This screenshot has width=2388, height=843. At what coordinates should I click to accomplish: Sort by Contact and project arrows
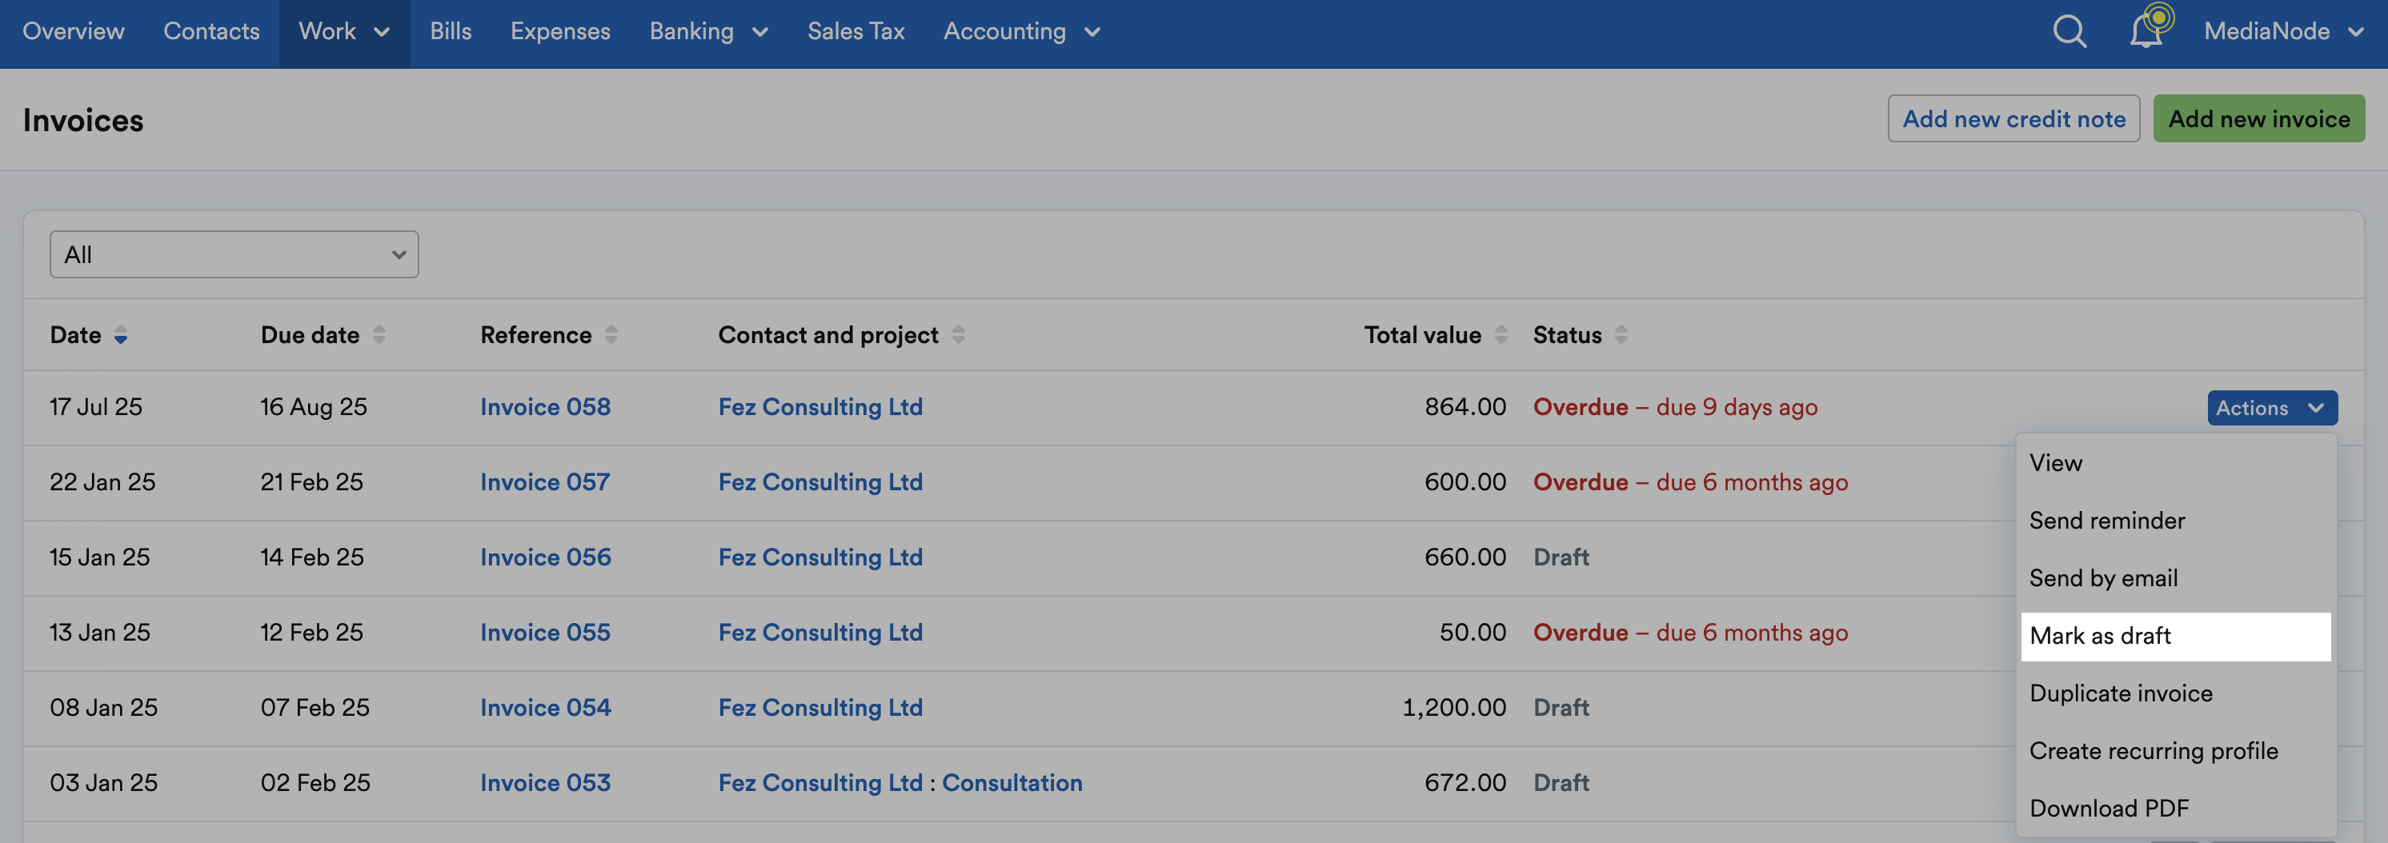[959, 334]
